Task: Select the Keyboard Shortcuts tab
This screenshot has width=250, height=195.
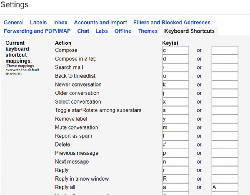Action: 189,31
